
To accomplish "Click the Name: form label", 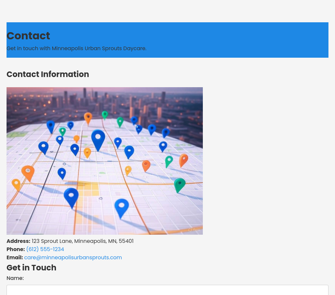I will 15,278.
